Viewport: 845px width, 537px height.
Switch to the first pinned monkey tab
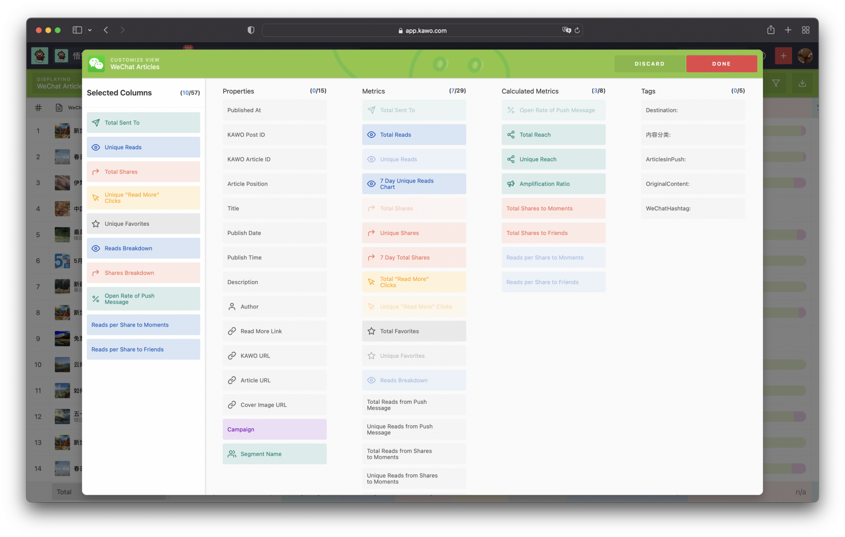point(40,55)
